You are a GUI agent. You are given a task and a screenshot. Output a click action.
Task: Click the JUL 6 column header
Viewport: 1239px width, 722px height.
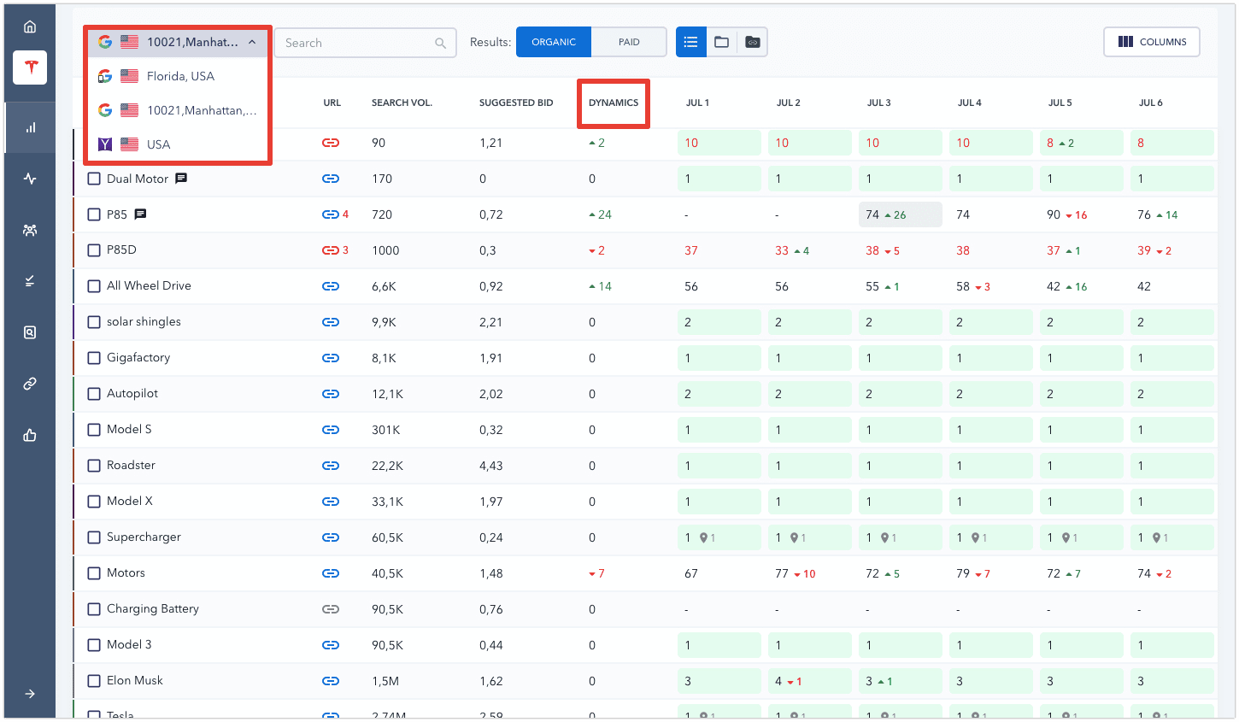pyautogui.click(x=1150, y=103)
